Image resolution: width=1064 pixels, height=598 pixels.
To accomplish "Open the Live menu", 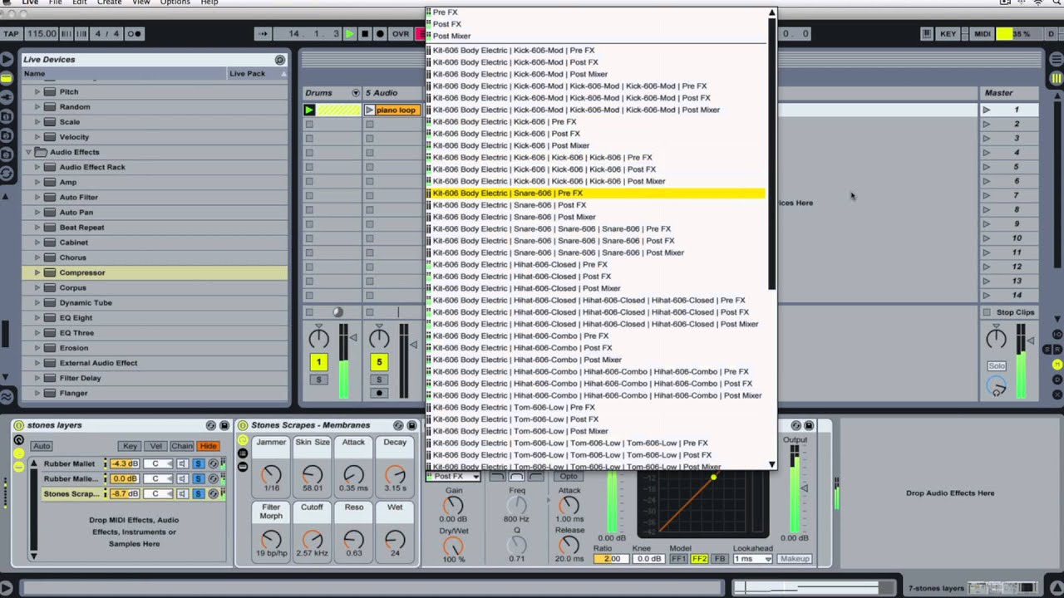I will 30,2.
